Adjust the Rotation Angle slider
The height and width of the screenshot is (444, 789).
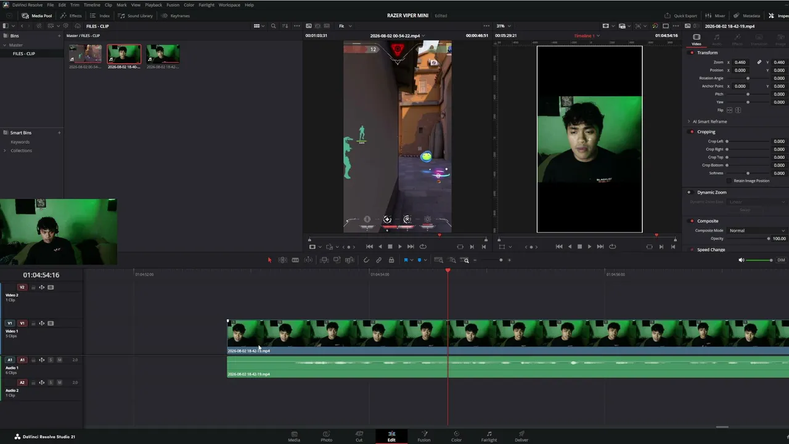point(748,78)
